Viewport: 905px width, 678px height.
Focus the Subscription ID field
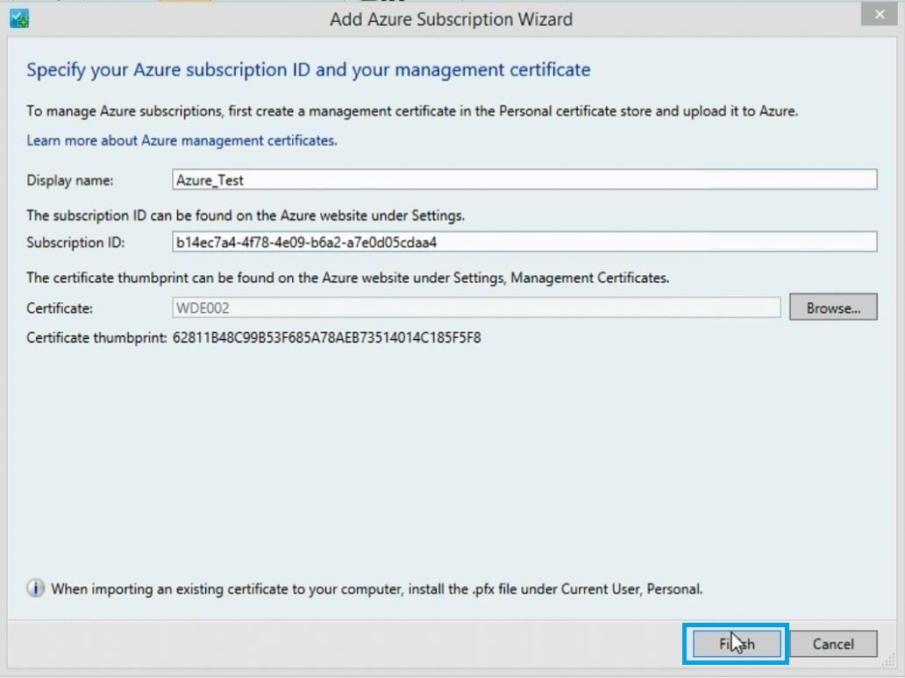pyautogui.click(x=524, y=242)
